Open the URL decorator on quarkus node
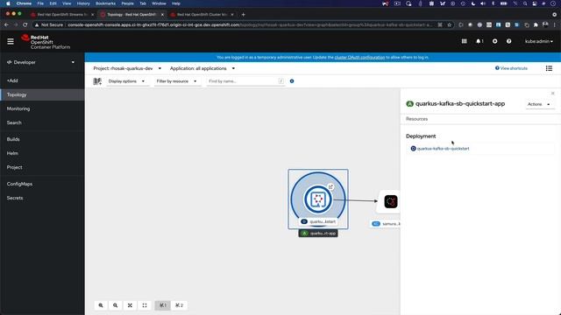This screenshot has width=561, height=315. [331, 186]
